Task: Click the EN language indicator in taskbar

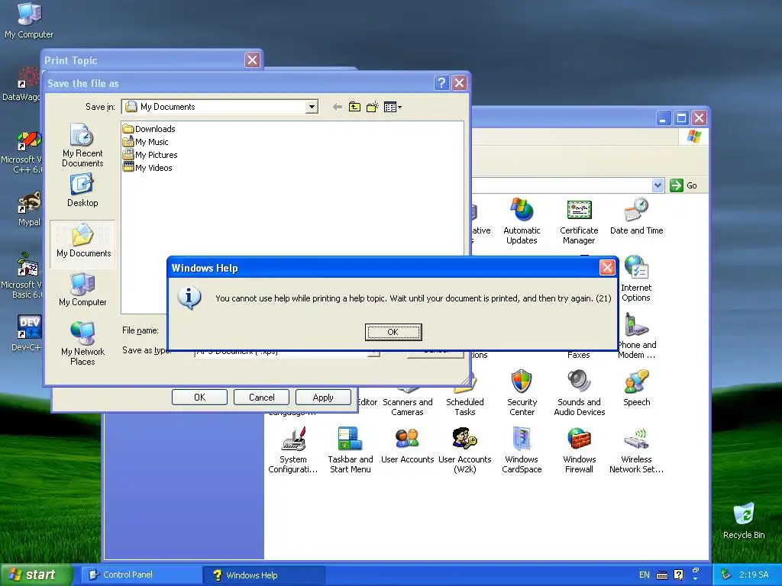Action: 645,575
